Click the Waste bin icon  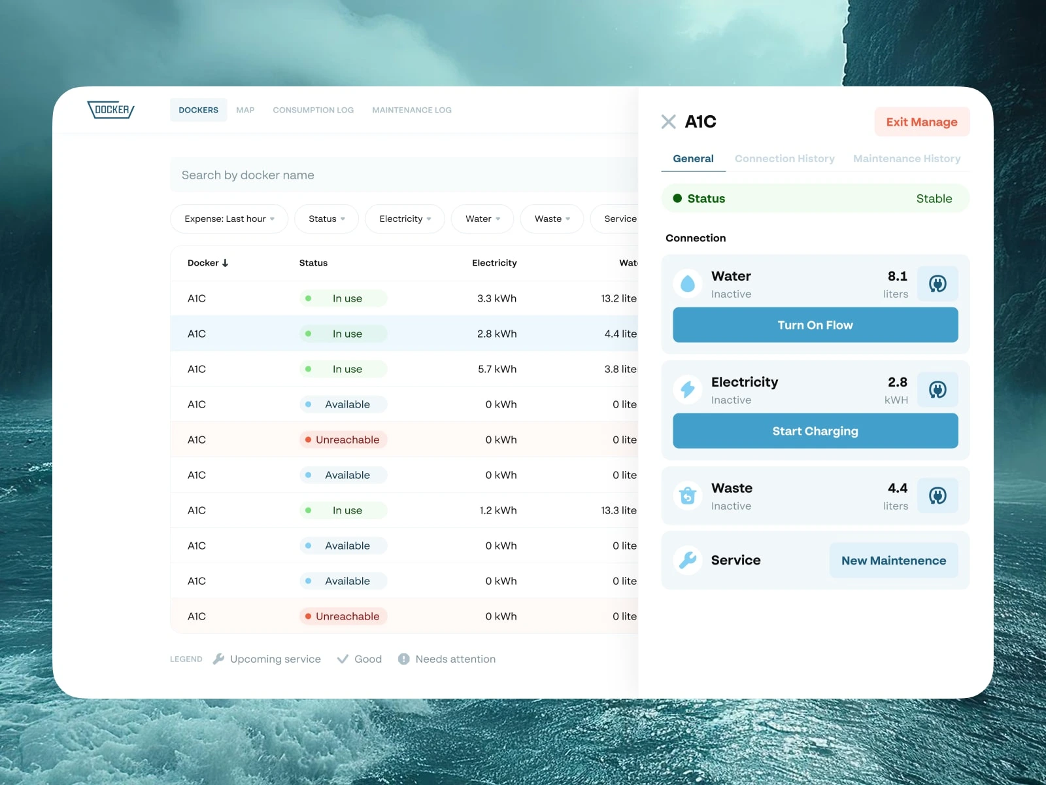[x=687, y=496]
